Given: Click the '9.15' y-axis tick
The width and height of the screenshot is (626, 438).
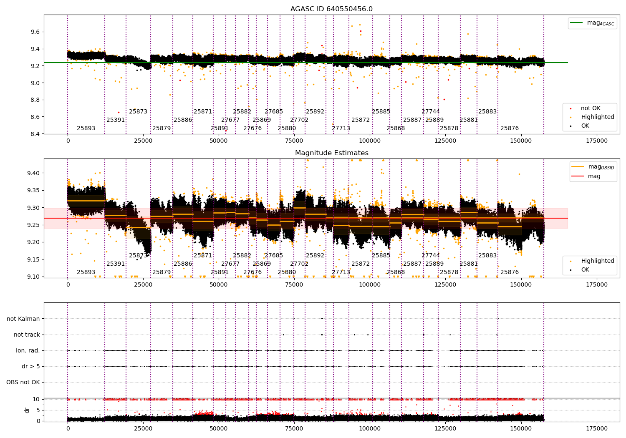Looking at the screenshot, I should point(33,259).
